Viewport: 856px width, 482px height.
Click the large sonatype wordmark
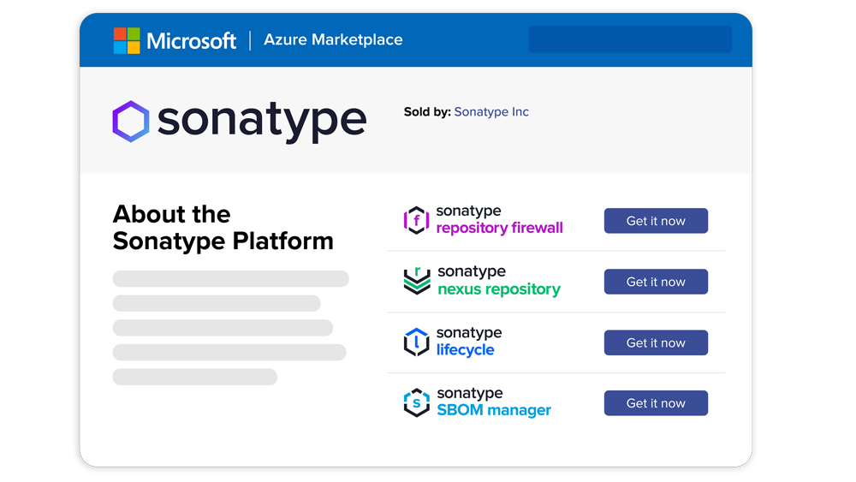(261, 121)
